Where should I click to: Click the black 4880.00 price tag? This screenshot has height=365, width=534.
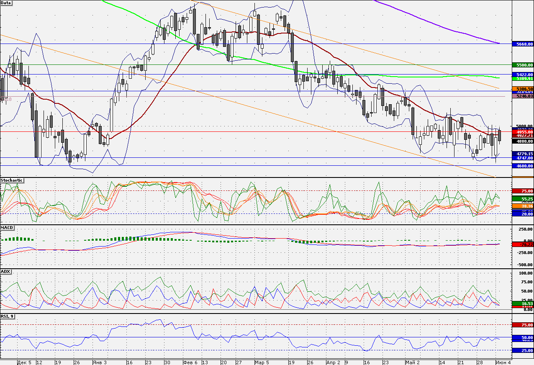point(523,141)
